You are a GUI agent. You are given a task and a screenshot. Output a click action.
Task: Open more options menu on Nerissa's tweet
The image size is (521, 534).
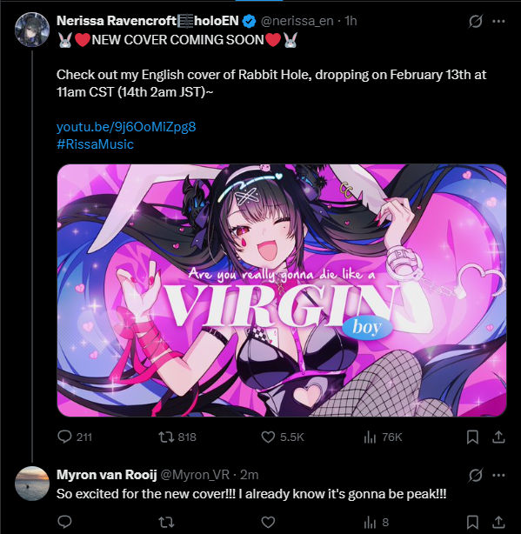pyautogui.click(x=498, y=21)
